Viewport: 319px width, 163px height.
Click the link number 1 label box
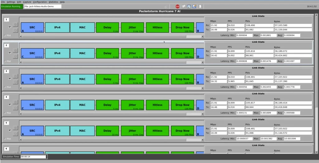tap(6, 20)
